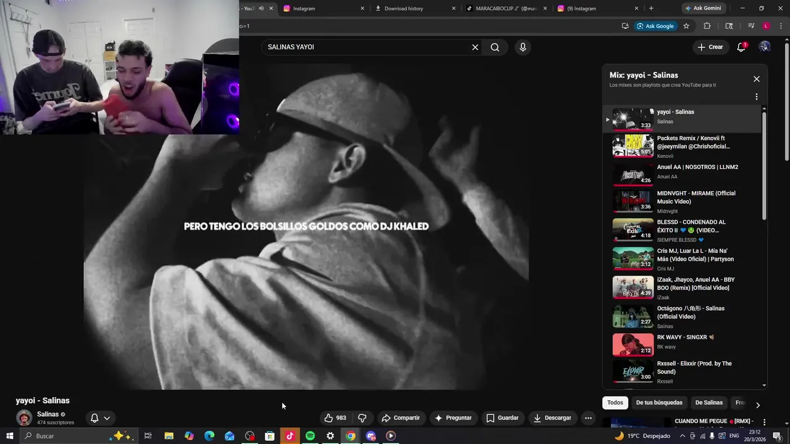Screen dimensions: 790x444
Task: Show next filter chips with arrow
Action: (x=758, y=405)
